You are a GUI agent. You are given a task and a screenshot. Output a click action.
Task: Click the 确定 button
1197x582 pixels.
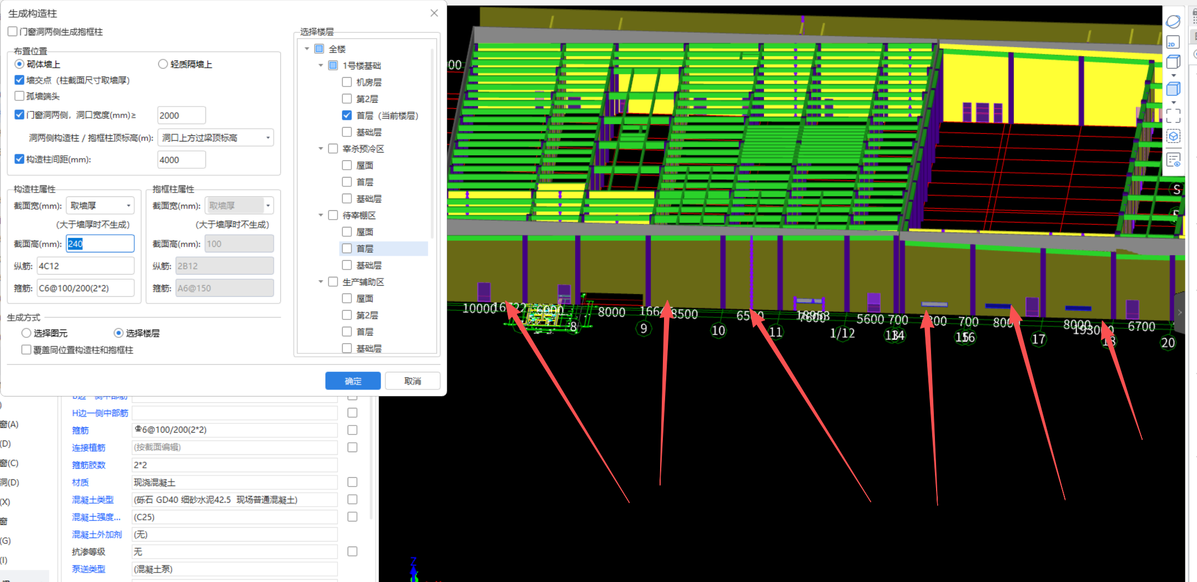[x=353, y=381]
